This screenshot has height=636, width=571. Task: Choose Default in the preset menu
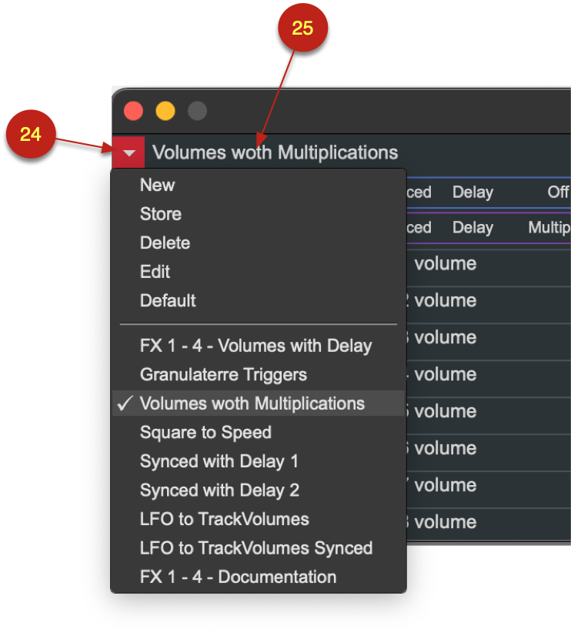[x=168, y=300]
